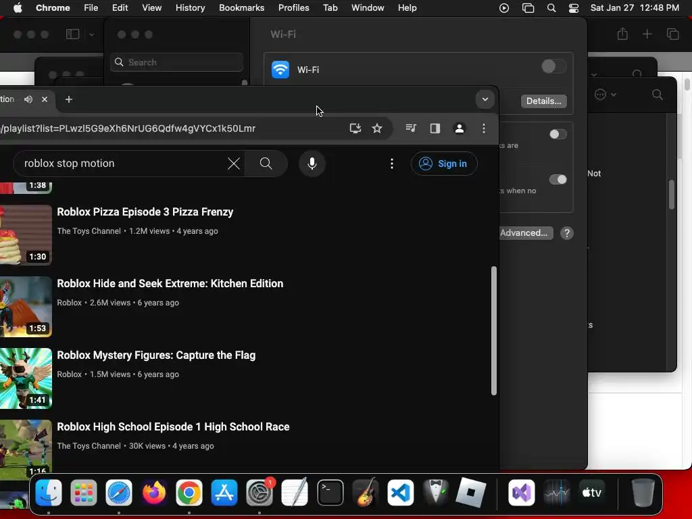692x519 pixels.
Task: Open Launchpad from the Dock
Action: (x=84, y=493)
